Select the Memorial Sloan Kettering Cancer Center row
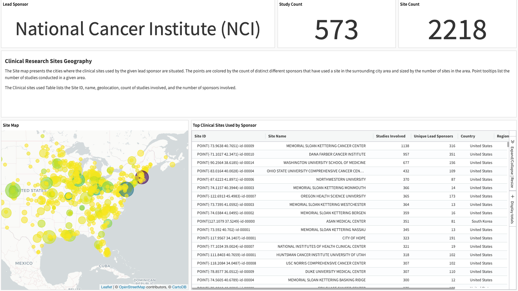Image resolution: width=518 pixels, height=291 pixels. click(326, 146)
